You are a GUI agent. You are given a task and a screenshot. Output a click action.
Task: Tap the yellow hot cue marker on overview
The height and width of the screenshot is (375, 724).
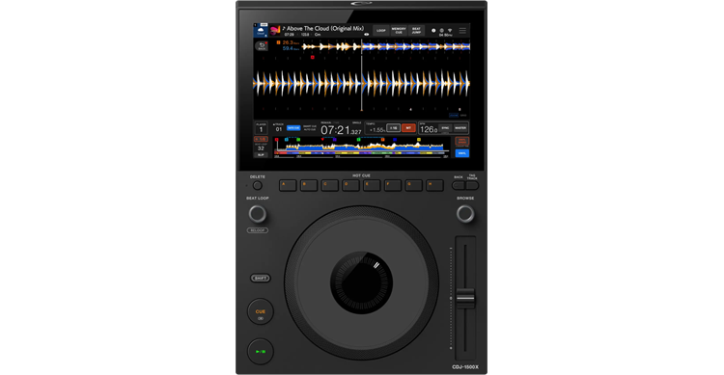(419, 139)
